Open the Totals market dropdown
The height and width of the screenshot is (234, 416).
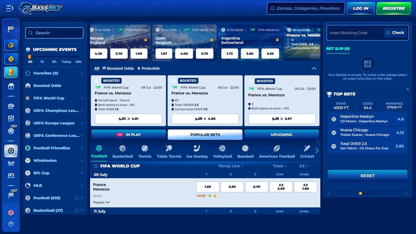coord(280,166)
